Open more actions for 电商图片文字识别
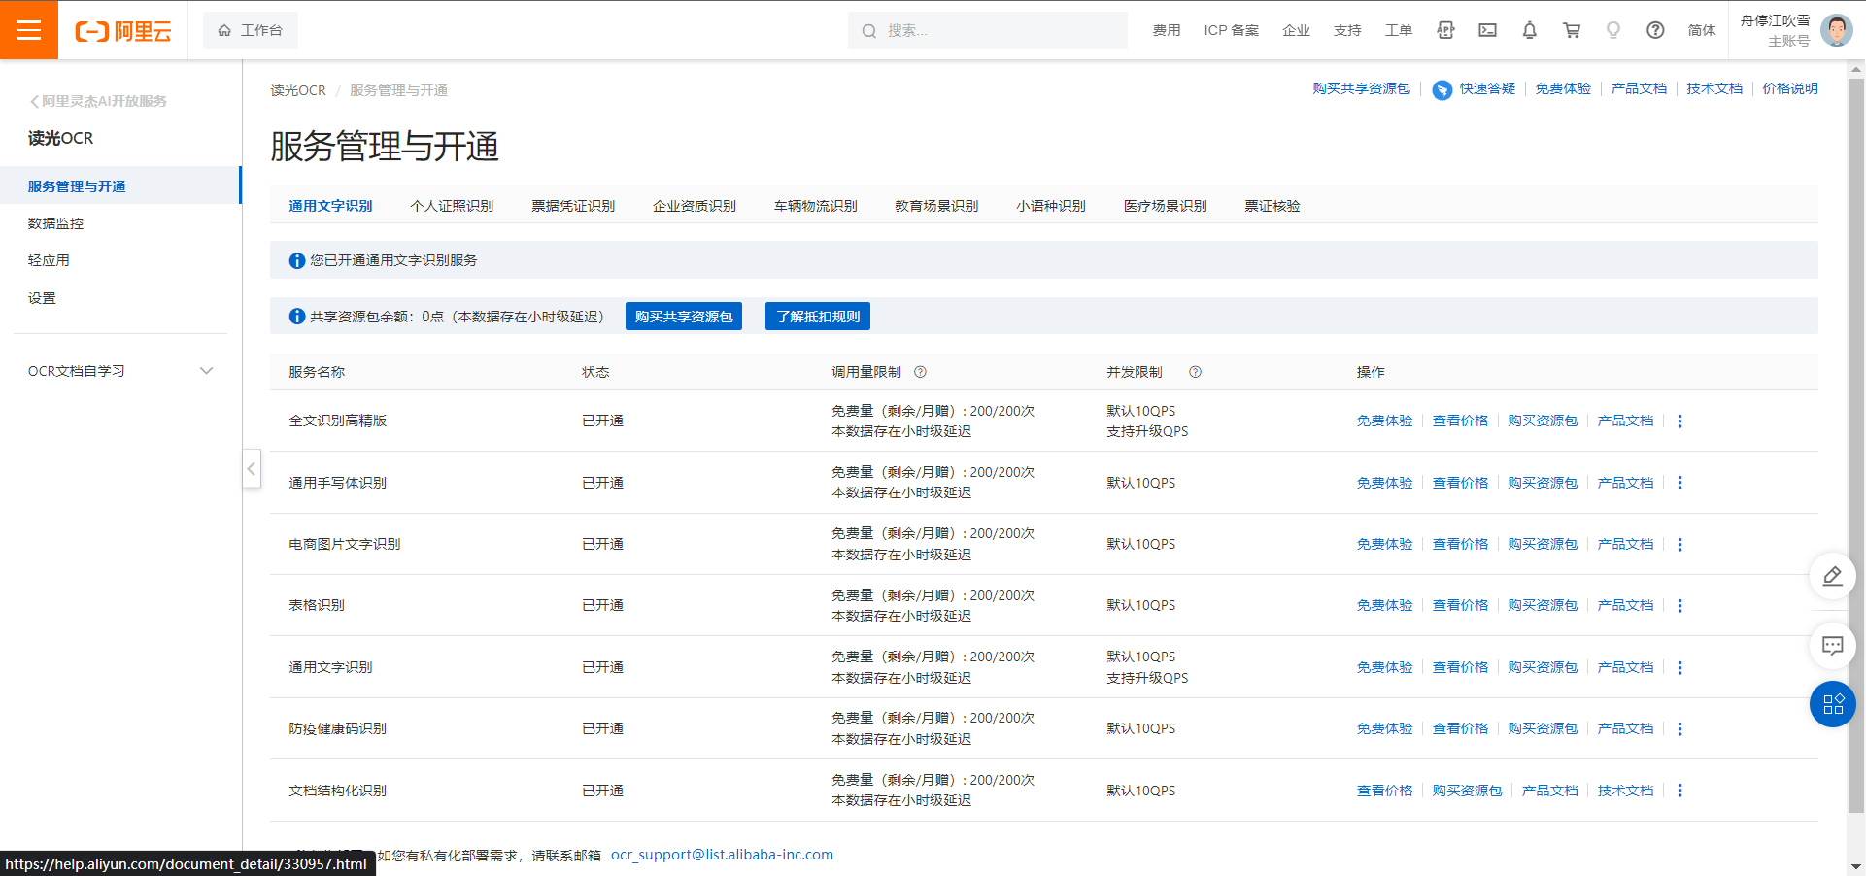 click(1679, 544)
